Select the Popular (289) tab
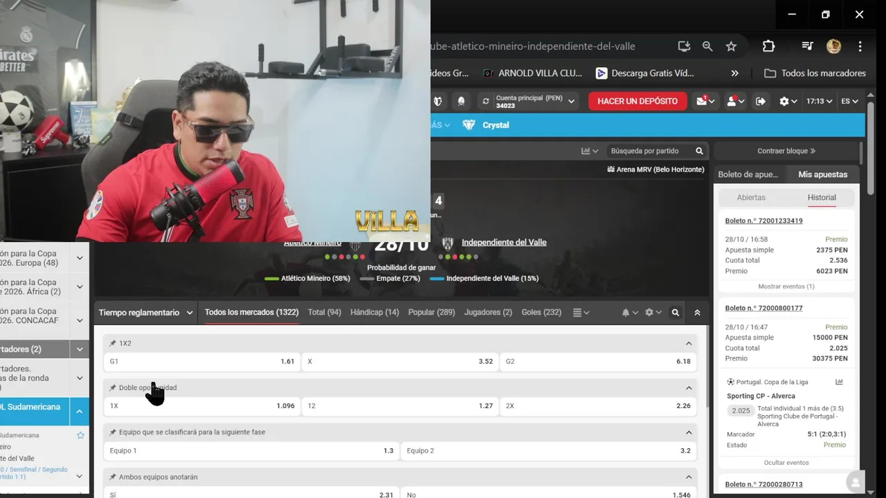Screen dimensions: 886x498 click(x=431, y=313)
